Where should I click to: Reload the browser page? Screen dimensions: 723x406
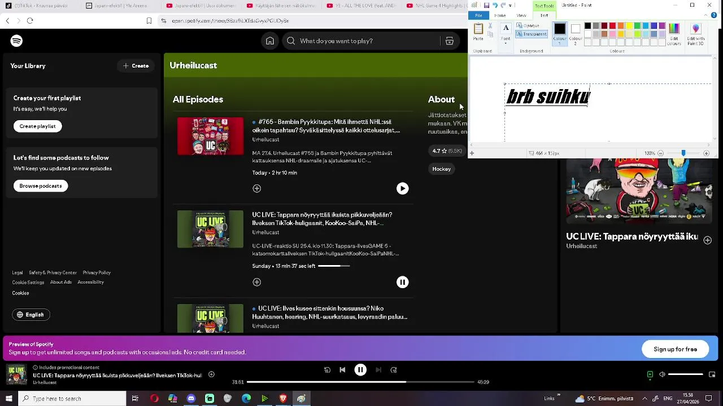coord(30,20)
